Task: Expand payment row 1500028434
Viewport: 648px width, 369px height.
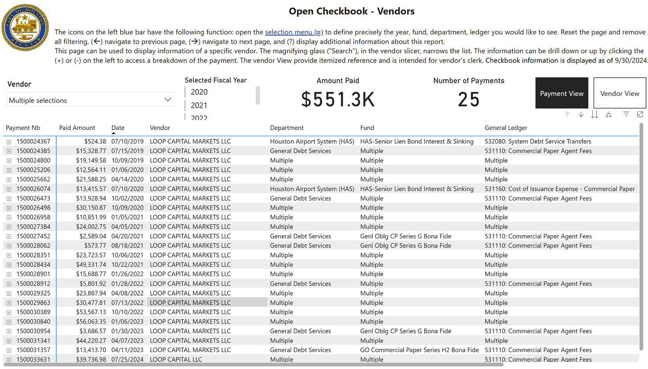Action: [9, 265]
